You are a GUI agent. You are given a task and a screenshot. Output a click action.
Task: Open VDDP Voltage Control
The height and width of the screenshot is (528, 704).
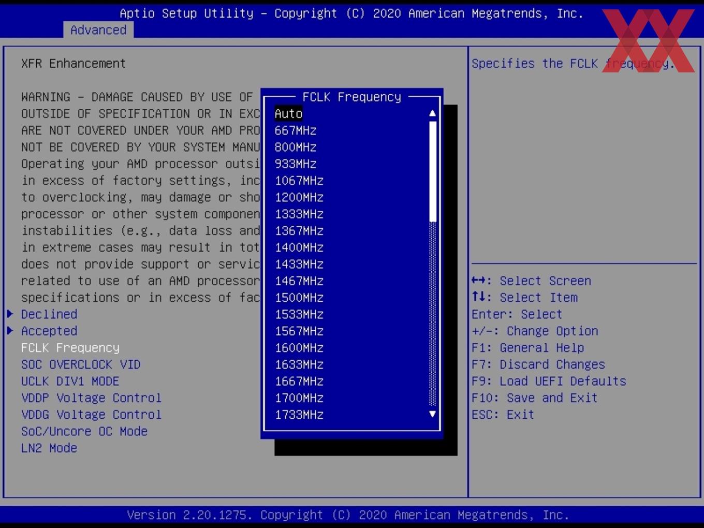(92, 398)
